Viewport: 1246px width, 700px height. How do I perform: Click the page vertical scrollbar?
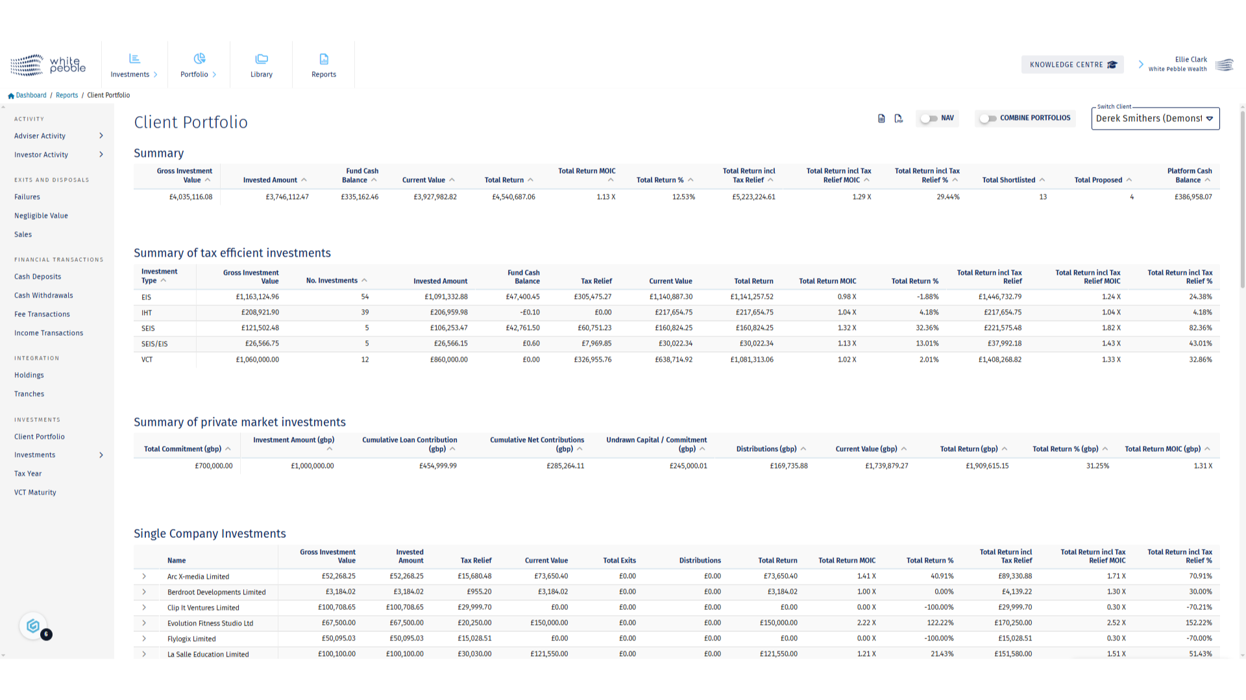point(1242,201)
